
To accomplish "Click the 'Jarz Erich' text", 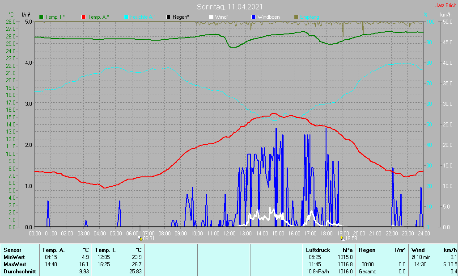I will click(x=446, y=5).
